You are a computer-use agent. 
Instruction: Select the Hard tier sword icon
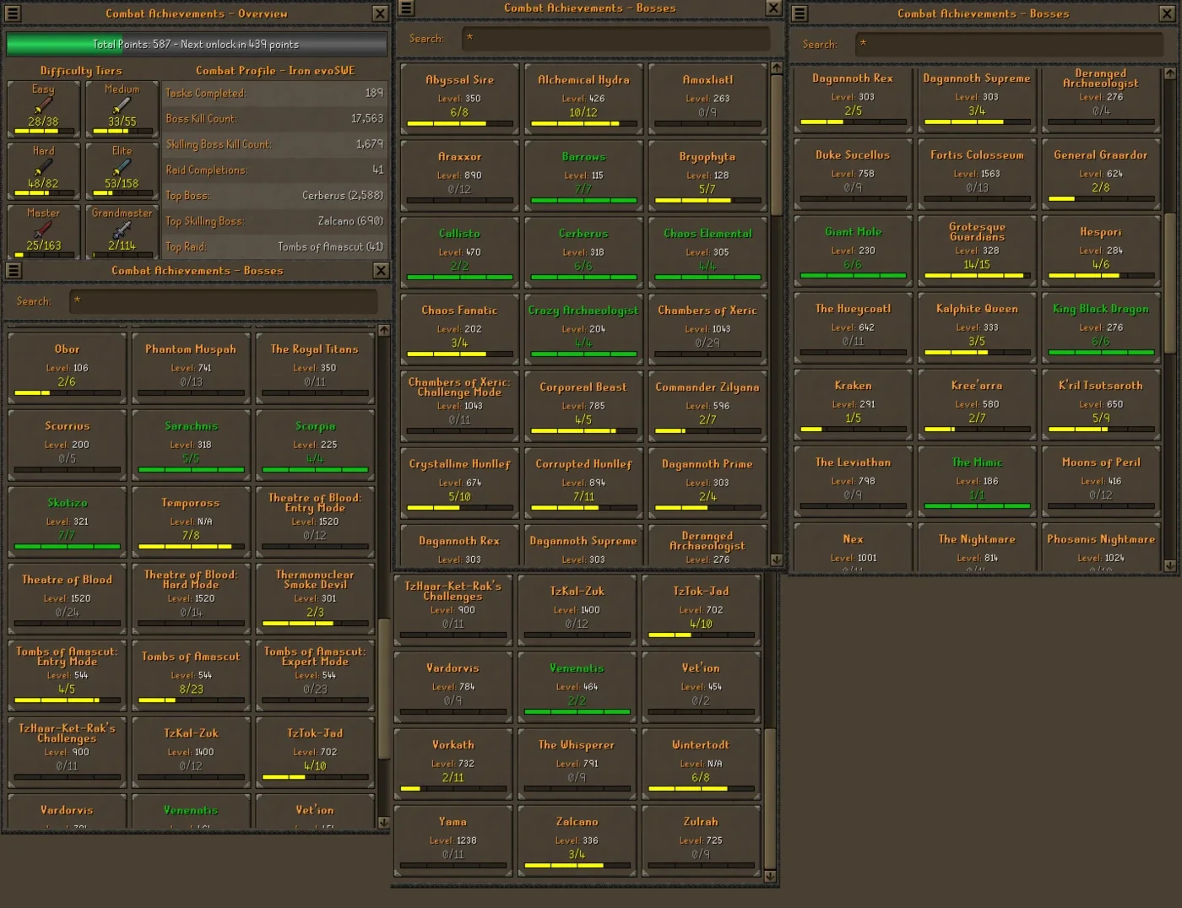43,167
